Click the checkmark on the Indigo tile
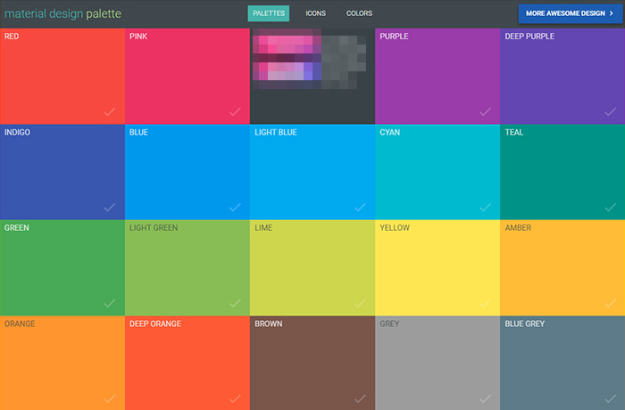This screenshot has width=625, height=410. (x=110, y=208)
